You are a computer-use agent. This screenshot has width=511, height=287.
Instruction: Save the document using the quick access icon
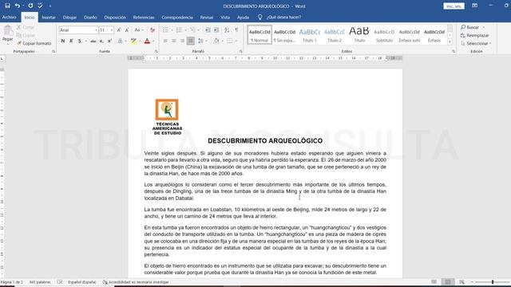pos(7,6)
